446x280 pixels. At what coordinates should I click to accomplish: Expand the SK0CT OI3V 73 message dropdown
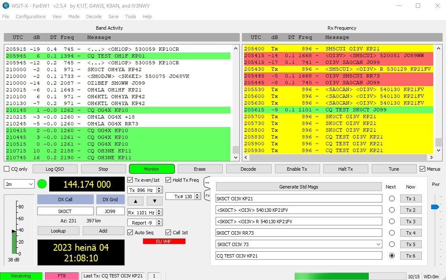[378, 244]
